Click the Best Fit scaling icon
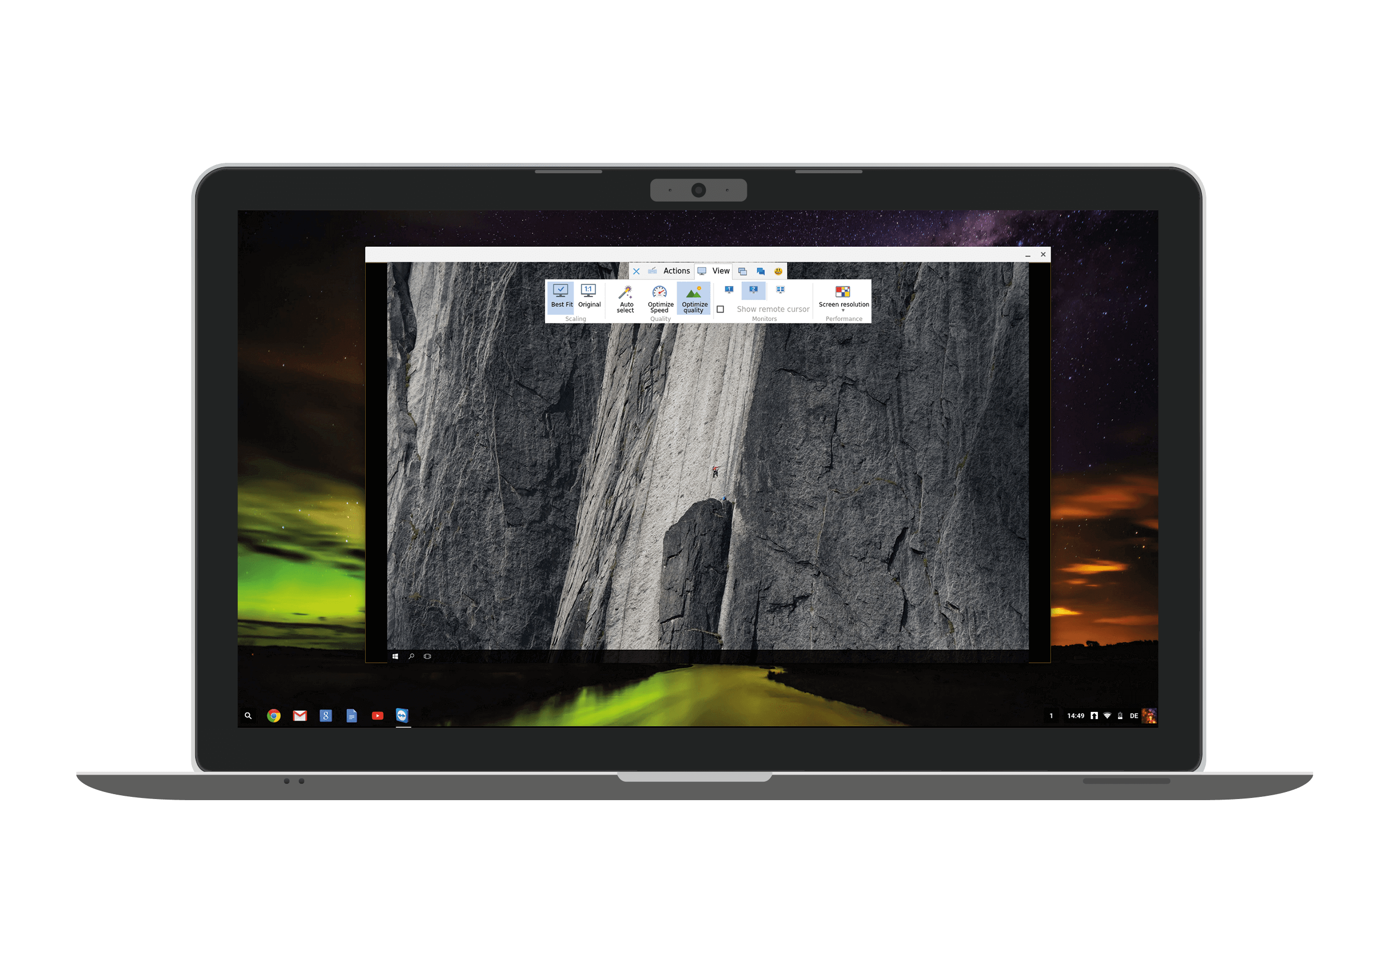The width and height of the screenshot is (1390, 963). pos(558,300)
